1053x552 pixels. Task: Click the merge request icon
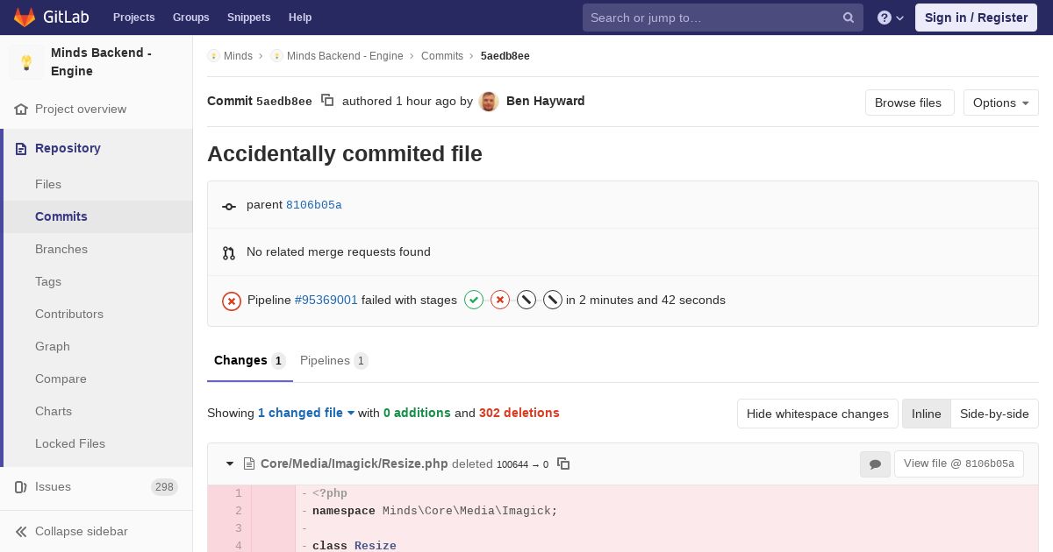pos(229,253)
